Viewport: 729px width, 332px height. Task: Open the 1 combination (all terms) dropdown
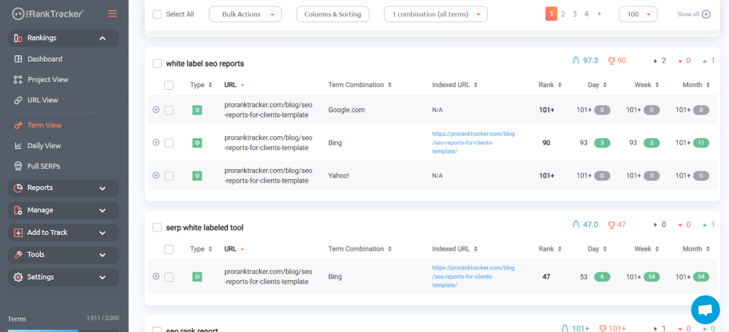point(436,14)
